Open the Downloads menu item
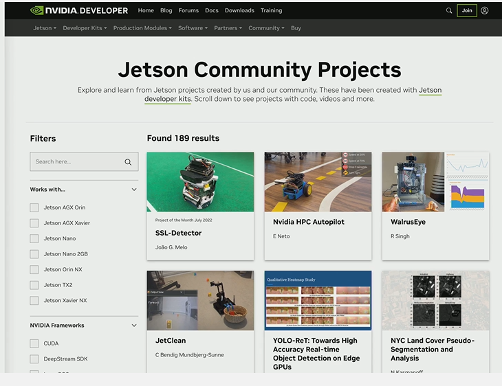Viewport: 502px width, 386px height. pyautogui.click(x=239, y=10)
